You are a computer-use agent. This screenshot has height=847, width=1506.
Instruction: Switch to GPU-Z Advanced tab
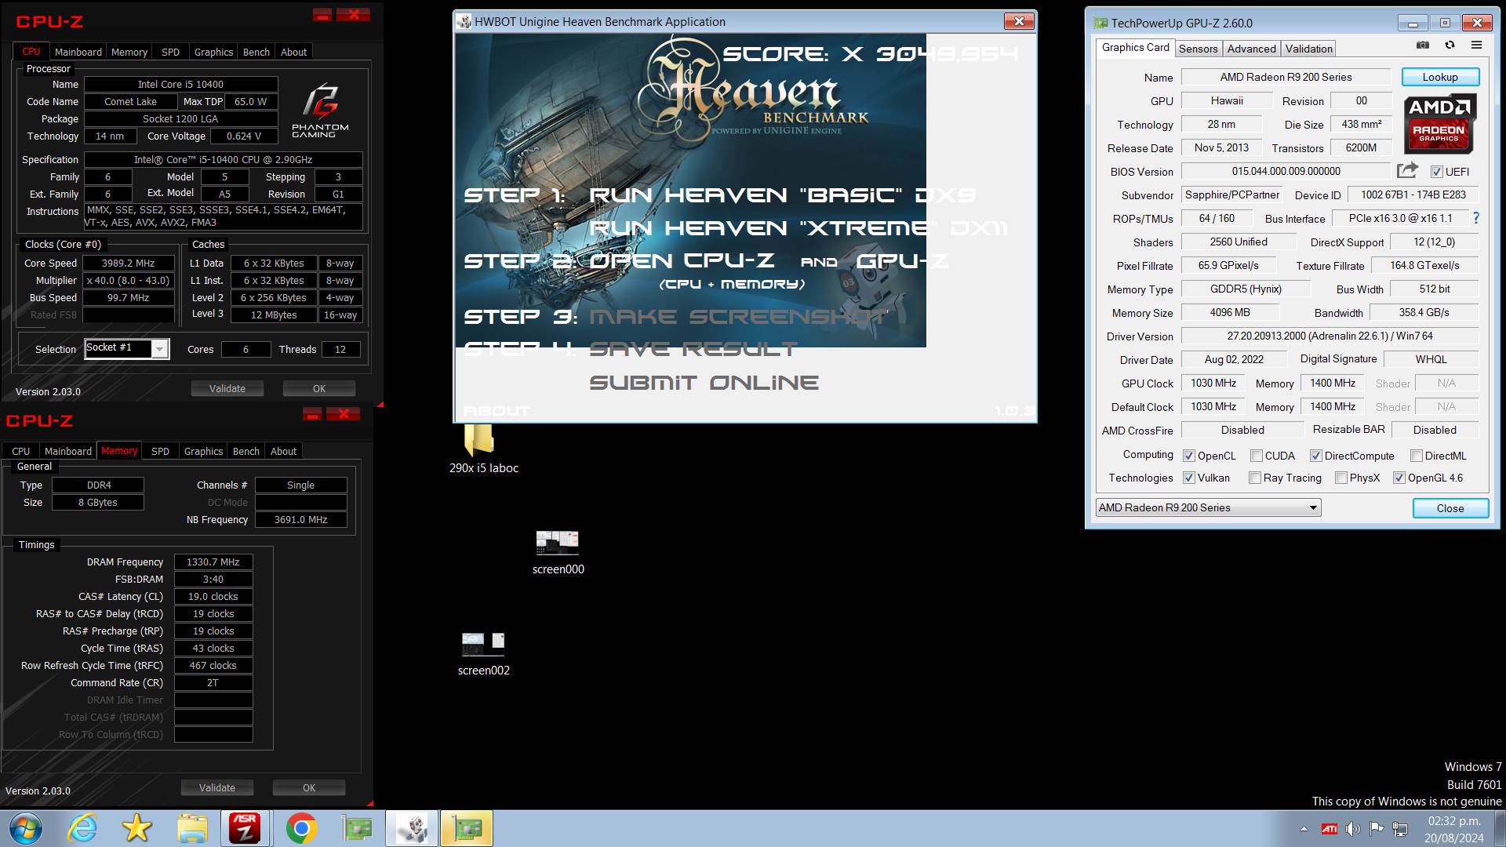pyautogui.click(x=1251, y=49)
